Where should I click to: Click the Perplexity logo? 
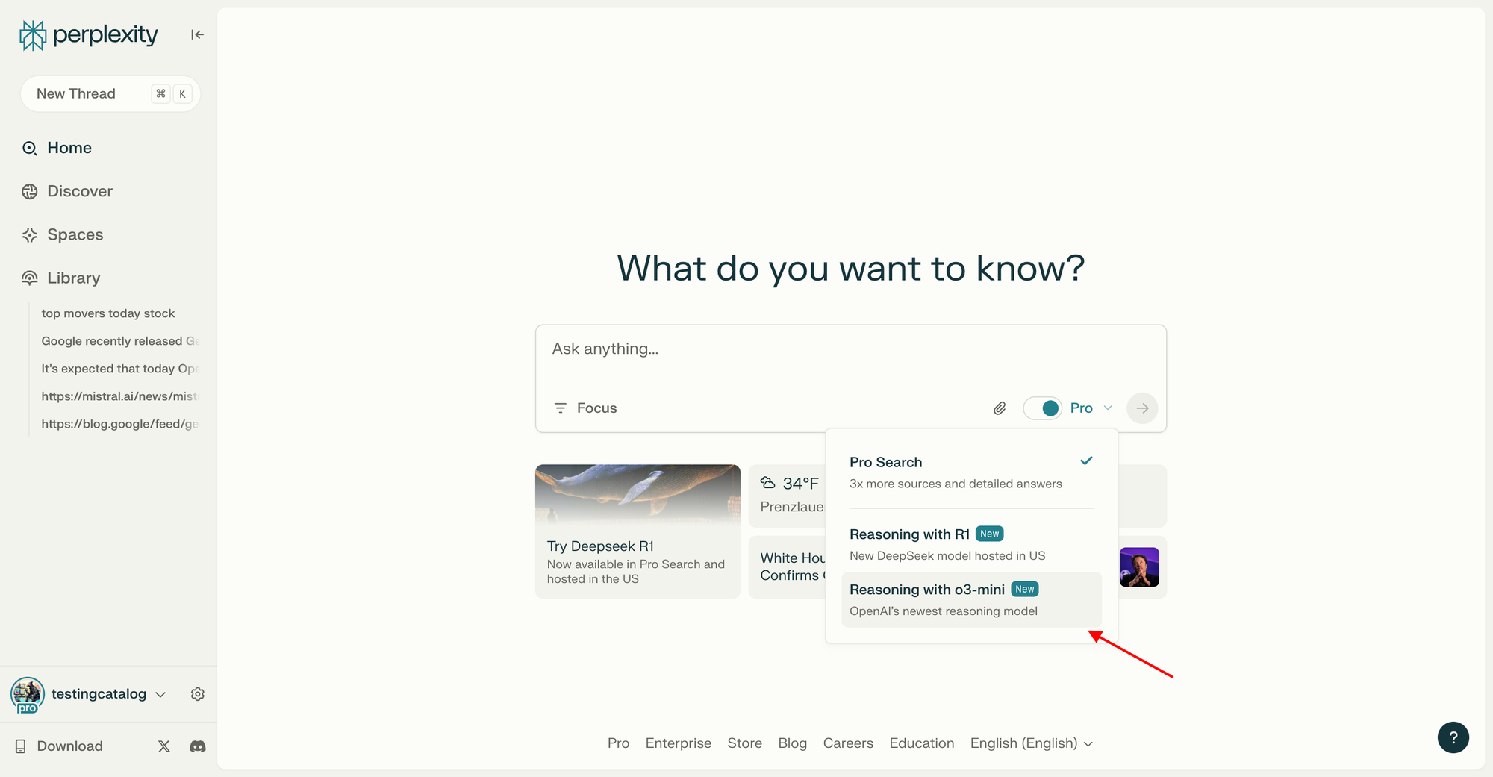pyautogui.click(x=89, y=35)
